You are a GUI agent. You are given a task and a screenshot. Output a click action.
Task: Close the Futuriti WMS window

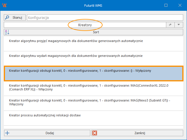click(x=179, y=5)
